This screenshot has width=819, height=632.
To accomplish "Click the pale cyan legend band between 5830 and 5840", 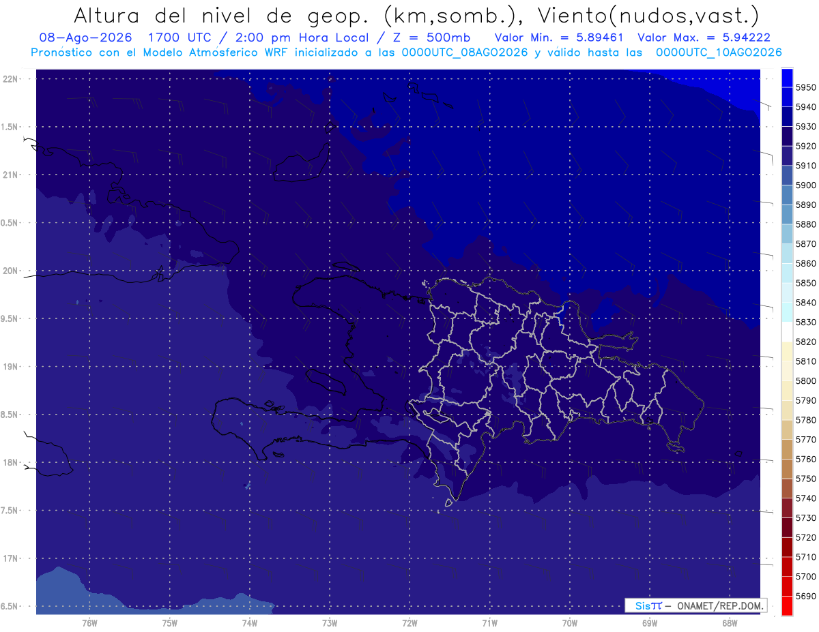I will coord(787,312).
